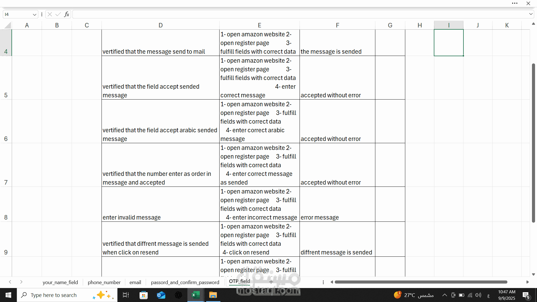537x302 pixels.
Task: Open Microsoft Store taskbar icon
Action: pos(143,295)
